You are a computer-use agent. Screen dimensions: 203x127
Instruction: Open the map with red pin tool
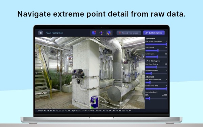click(x=94, y=33)
